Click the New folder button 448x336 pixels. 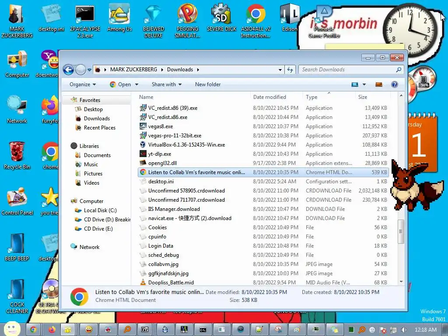click(208, 84)
